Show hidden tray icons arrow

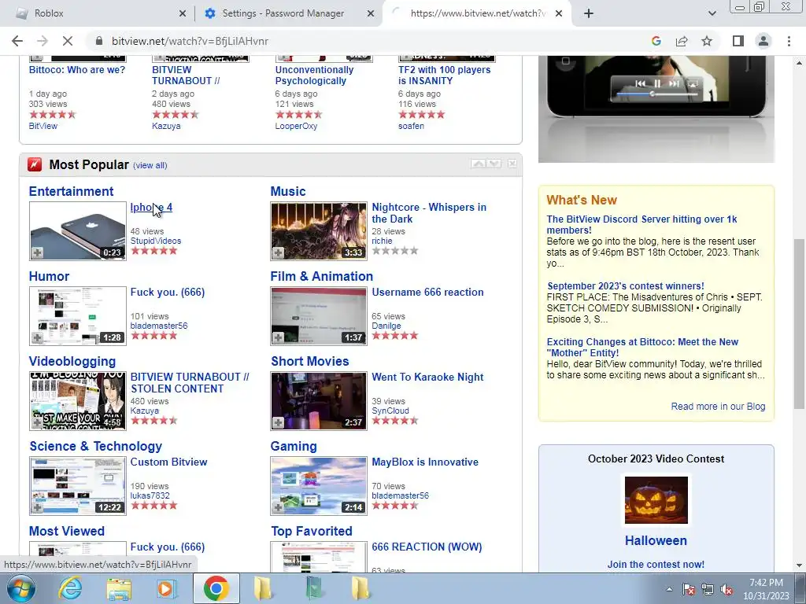pos(669,590)
